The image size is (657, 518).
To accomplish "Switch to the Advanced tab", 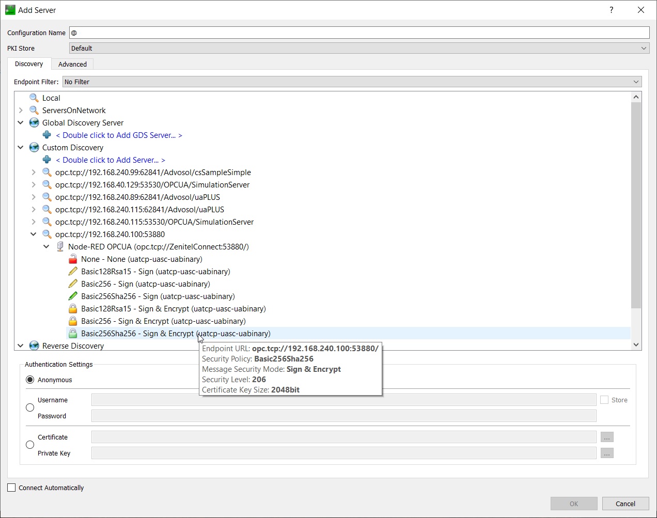I will pyautogui.click(x=72, y=65).
